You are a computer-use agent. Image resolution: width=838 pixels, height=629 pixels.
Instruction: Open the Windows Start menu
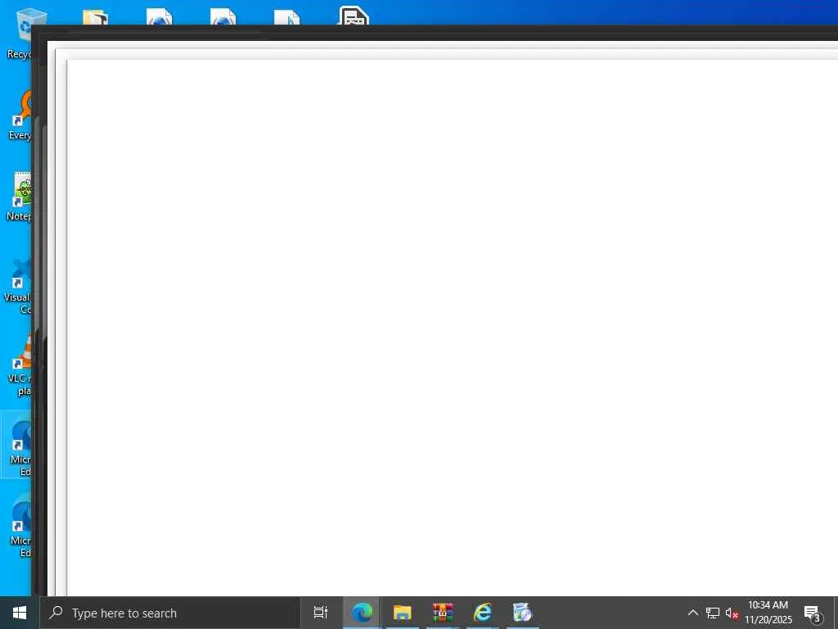click(20, 613)
